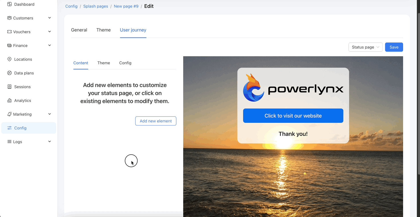The image size is (420, 217).
Task: Click the Marketing bell icon
Action: coord(9,114)
